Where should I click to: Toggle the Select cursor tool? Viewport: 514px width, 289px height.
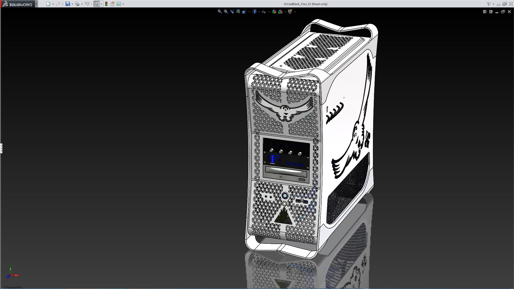(96, 4)
